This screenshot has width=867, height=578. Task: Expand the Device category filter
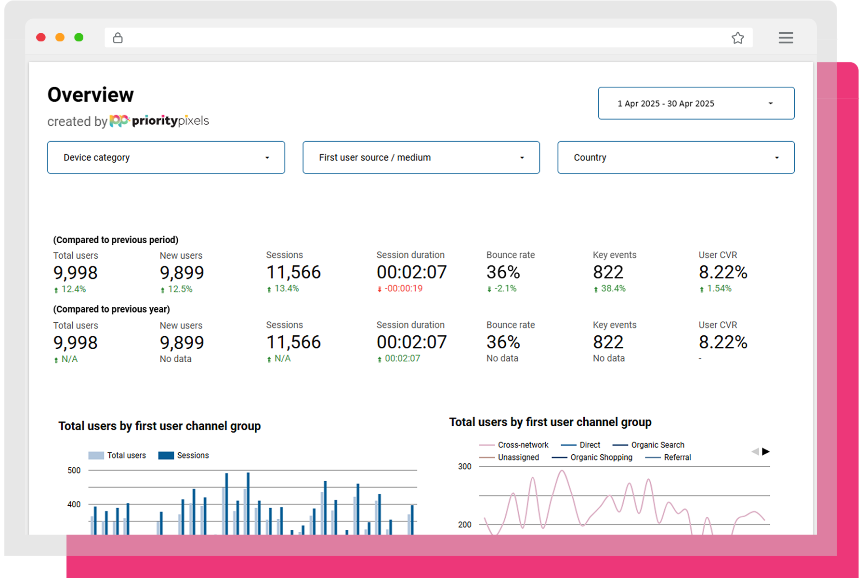tap(166, 158)
